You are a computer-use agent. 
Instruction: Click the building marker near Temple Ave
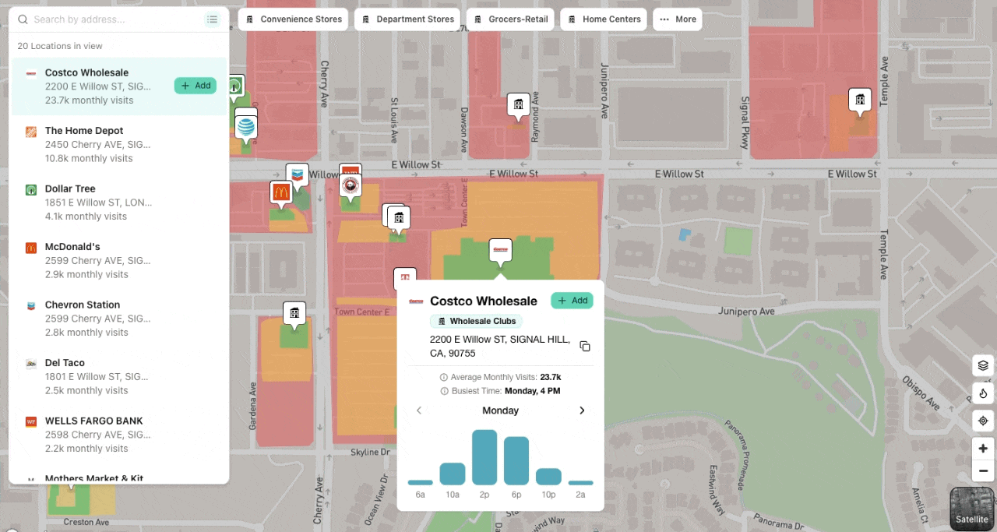coord(860,100)
